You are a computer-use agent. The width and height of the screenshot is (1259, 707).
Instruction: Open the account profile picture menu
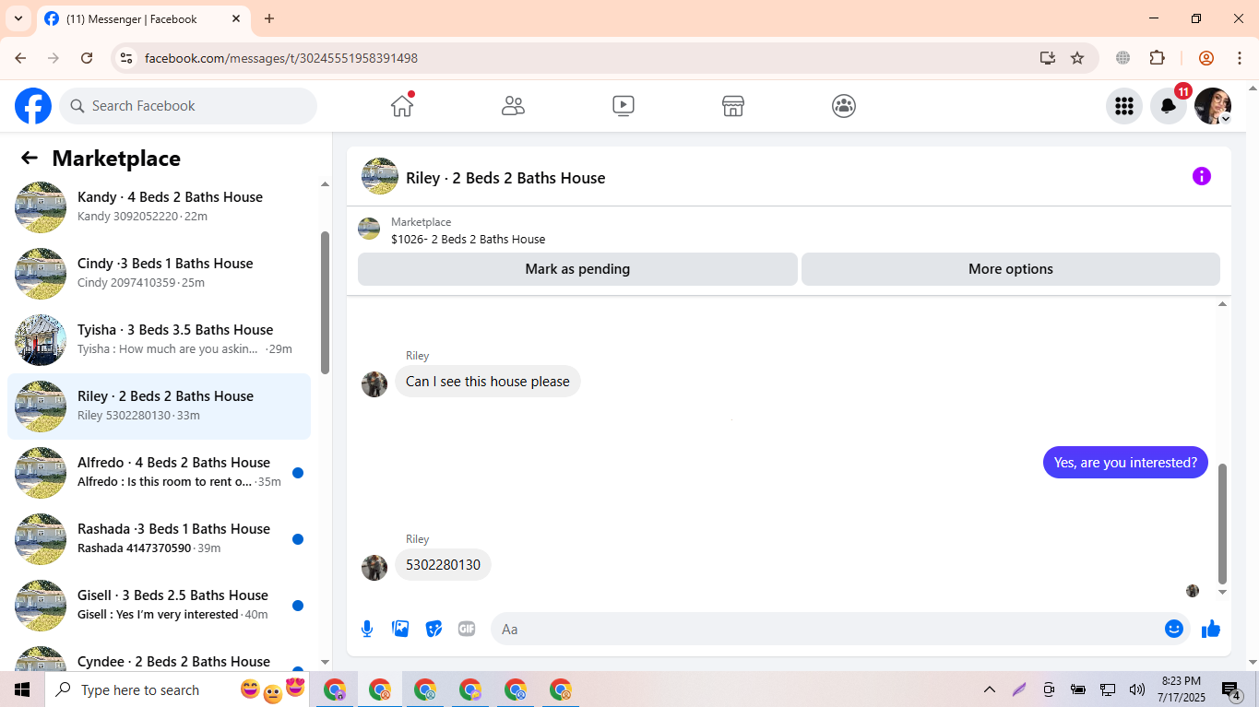pos(1213,106)
